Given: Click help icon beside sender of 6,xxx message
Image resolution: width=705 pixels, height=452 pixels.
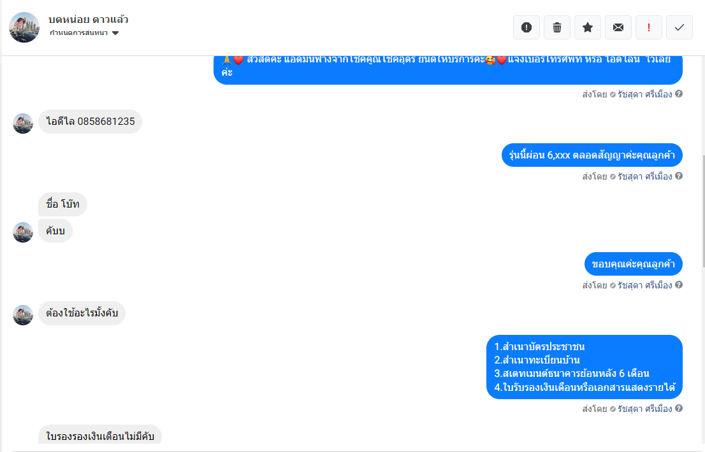Looking at the screenshot, I should [679, 176].
